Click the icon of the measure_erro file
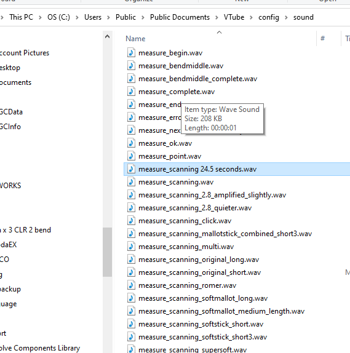Viewport: 350px width, 353px height. pos(131,117)
